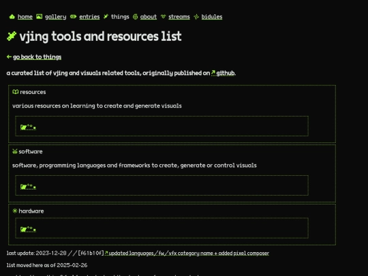Follow the go back to things link
Image resolution: width=368 pixels, height=276 pixels.
tap(37, 57)
